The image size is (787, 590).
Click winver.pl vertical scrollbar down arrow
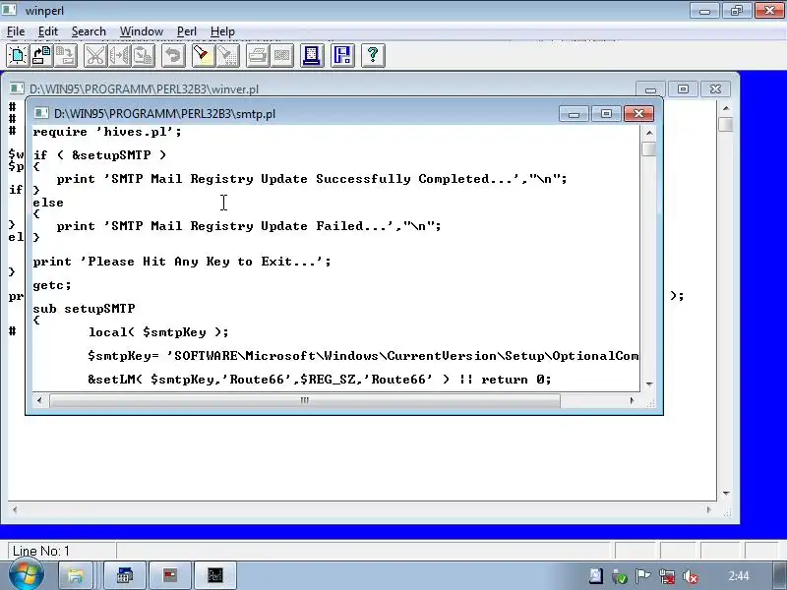click(726, 494)
